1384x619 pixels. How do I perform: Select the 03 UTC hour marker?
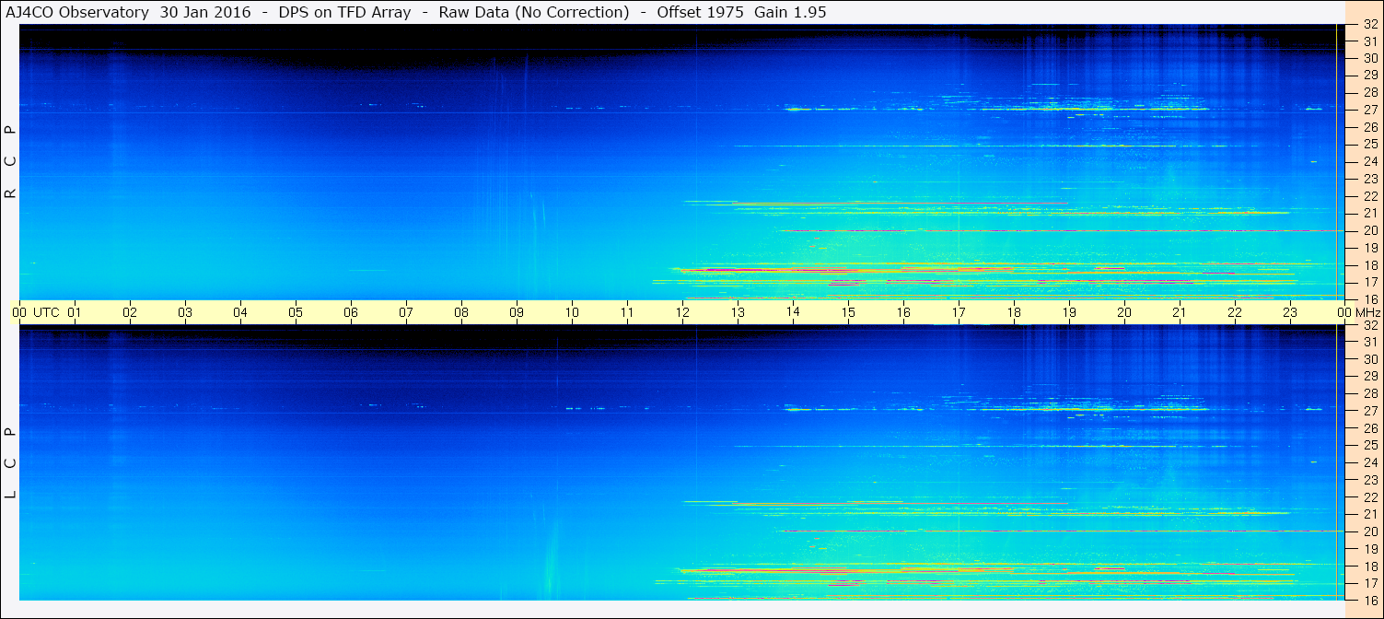click(x=185, y=312)
